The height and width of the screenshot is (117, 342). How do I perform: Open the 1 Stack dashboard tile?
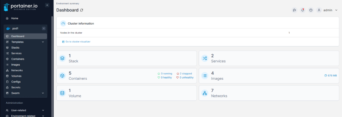coord(126,58)
